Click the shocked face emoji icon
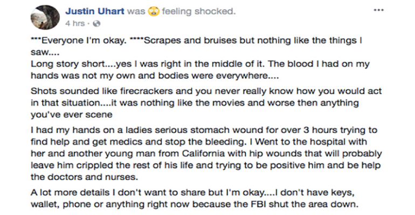This screenshot has height=215, width=415. pyautogui.click(x=154, y=12)
